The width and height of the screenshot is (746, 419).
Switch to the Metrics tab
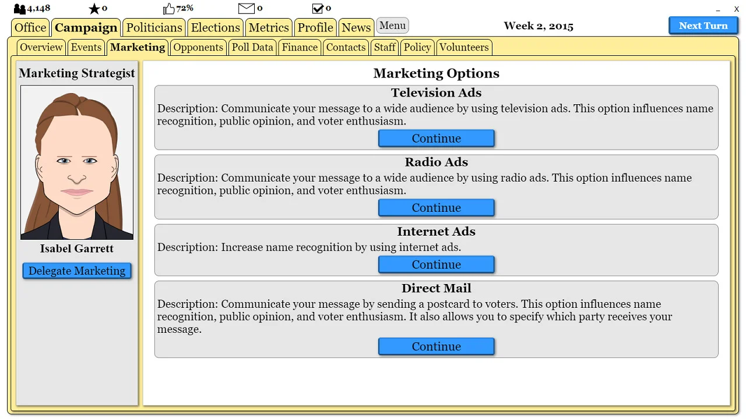268,27
